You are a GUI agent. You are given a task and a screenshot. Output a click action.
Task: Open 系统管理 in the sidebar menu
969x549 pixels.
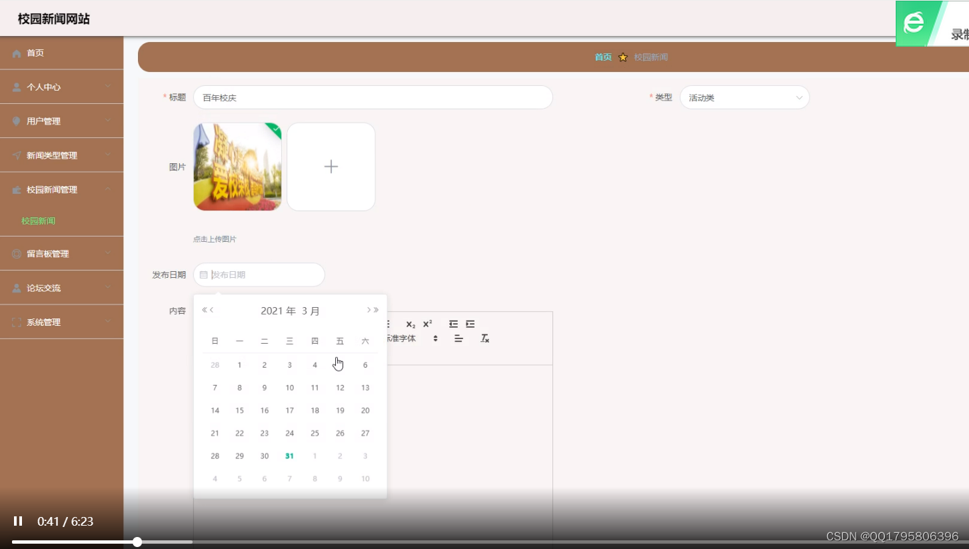click(61, 322)
